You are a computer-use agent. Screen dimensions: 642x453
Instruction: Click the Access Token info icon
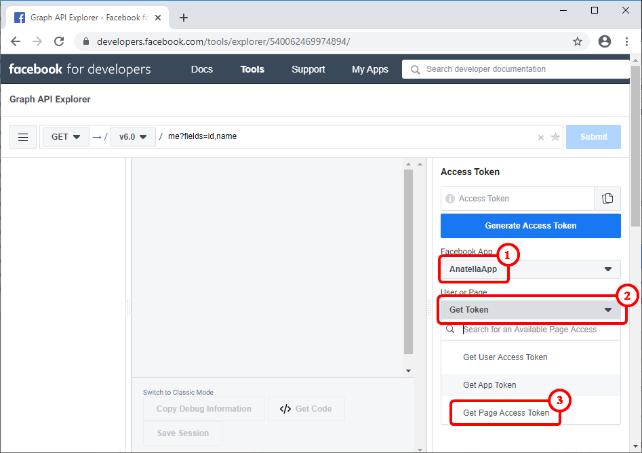pyautogui.click(x=450, y=199)
